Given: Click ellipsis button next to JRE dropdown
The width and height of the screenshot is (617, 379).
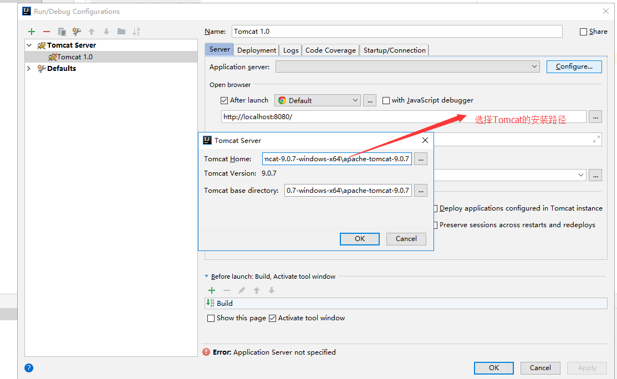Looking at the screenshot, I should coord(595,175).
